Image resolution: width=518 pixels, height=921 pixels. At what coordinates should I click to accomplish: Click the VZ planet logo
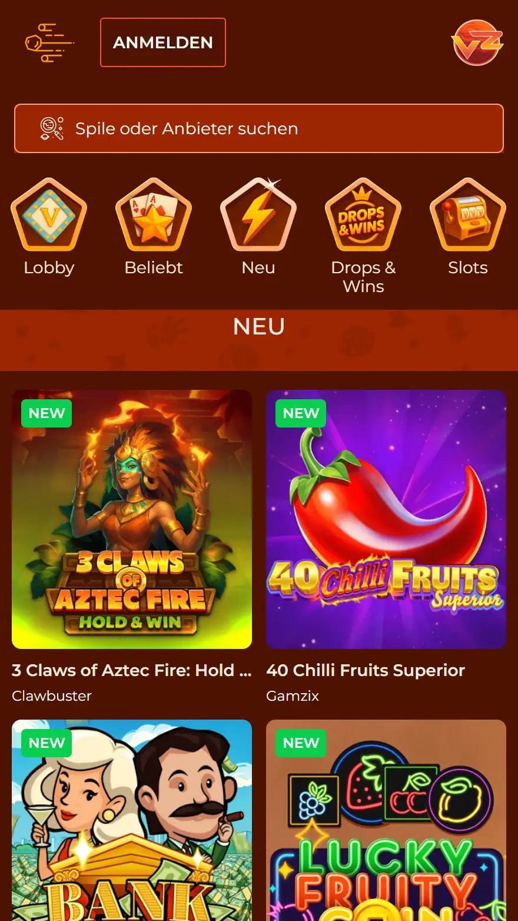pyautogui.click(x=477, y=42)
